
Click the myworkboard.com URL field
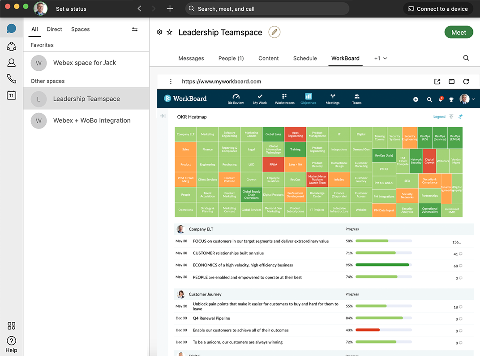click(221, 81)
